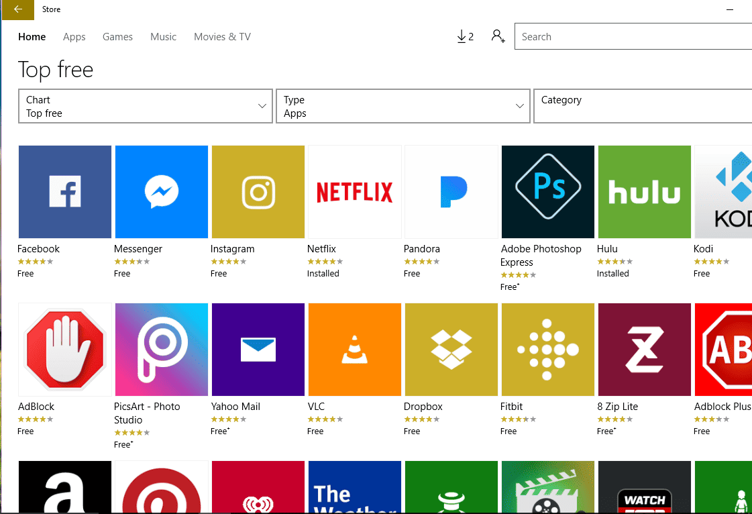Switch to the Apps tab
Viewport: 752px width, 514px height.
coord(74,37)
